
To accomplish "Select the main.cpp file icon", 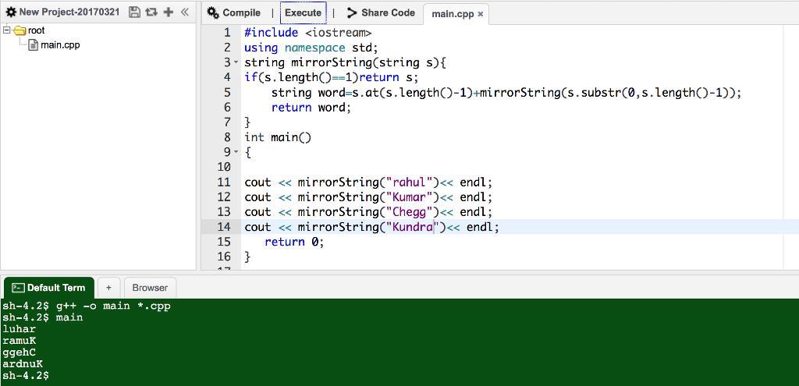I will coord(33,45).
